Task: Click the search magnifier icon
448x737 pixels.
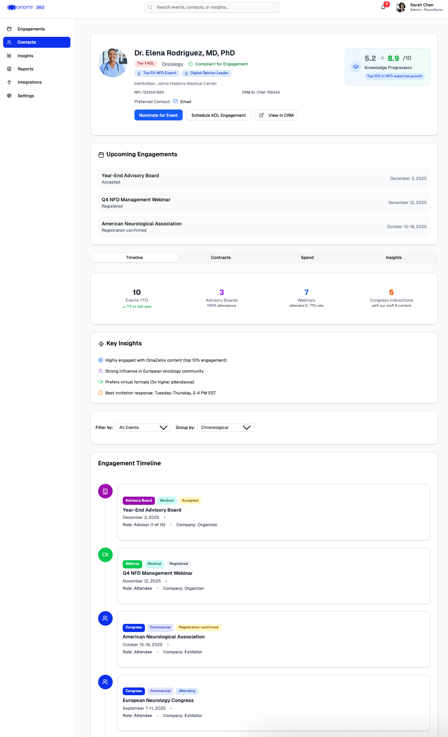Action: 150,7
